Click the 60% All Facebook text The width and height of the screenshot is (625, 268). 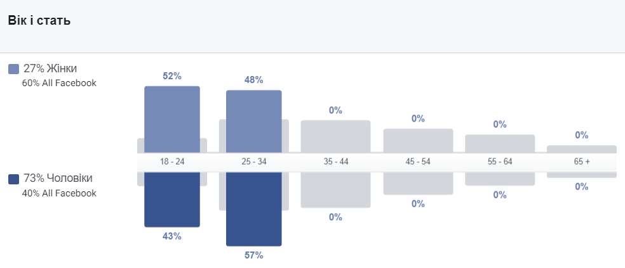click(59, 83)
